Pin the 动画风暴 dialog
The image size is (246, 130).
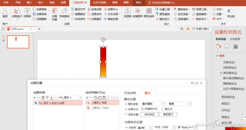point(192,83)
